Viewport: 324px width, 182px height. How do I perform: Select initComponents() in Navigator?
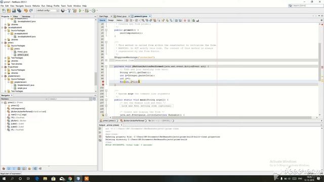18,108
